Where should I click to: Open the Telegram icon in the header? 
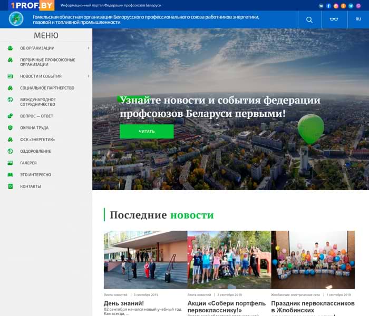click(351, 6)
